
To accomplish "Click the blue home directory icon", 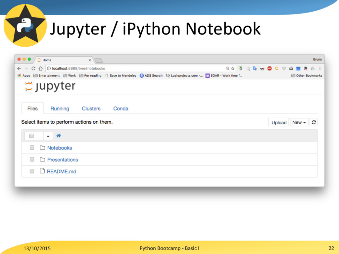I will pos(59,136).
